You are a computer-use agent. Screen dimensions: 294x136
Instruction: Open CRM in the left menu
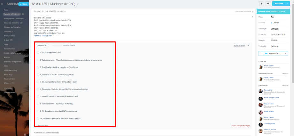pyautogui.click(x=6, y=44)
